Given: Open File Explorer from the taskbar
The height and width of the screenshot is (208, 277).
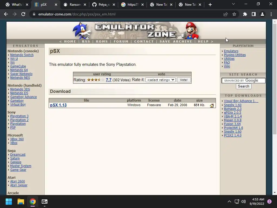Looking at the screenshot, I should coord(21,201).
